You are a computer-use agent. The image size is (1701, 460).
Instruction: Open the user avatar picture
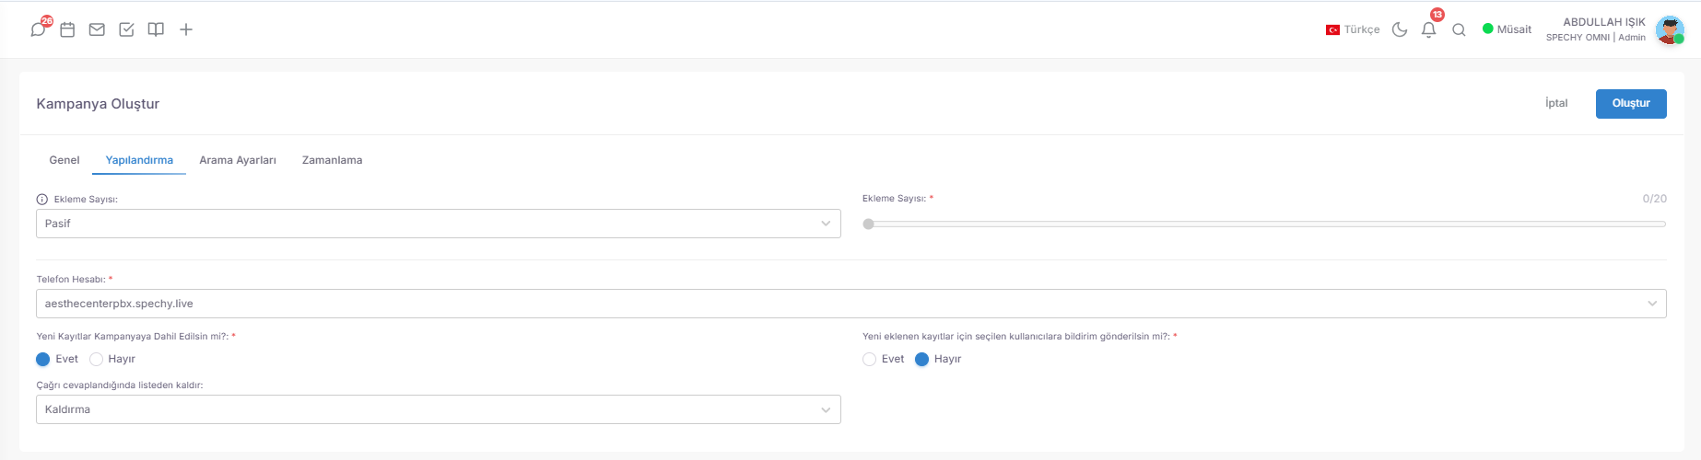click(x=1670, y=29)
